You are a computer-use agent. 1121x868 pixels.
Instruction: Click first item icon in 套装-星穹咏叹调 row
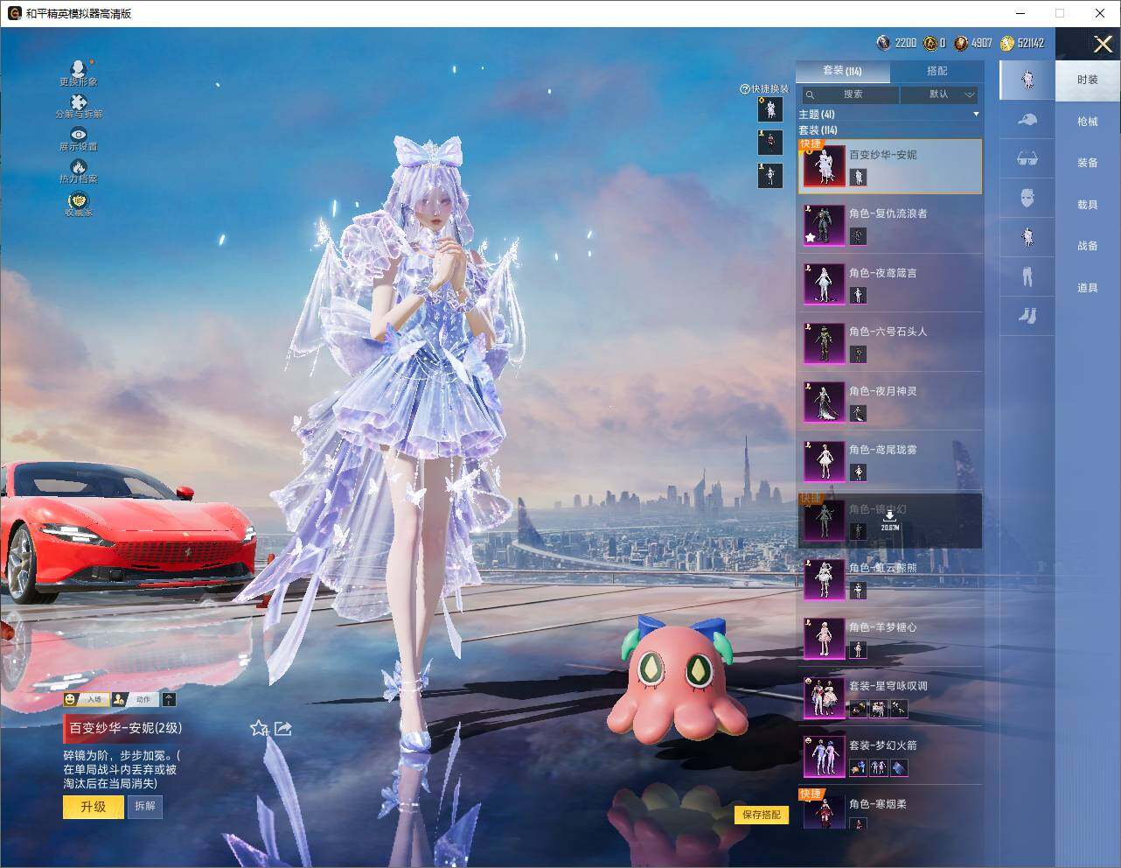click(858, 708)
